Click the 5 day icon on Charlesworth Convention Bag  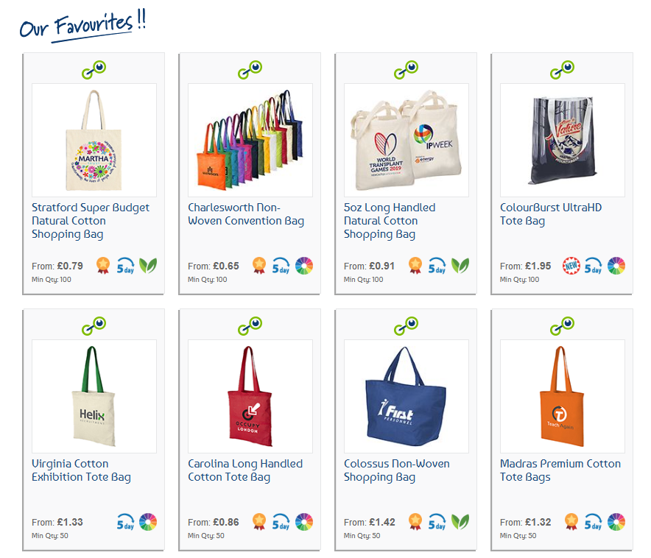click(x=281, y=266)
